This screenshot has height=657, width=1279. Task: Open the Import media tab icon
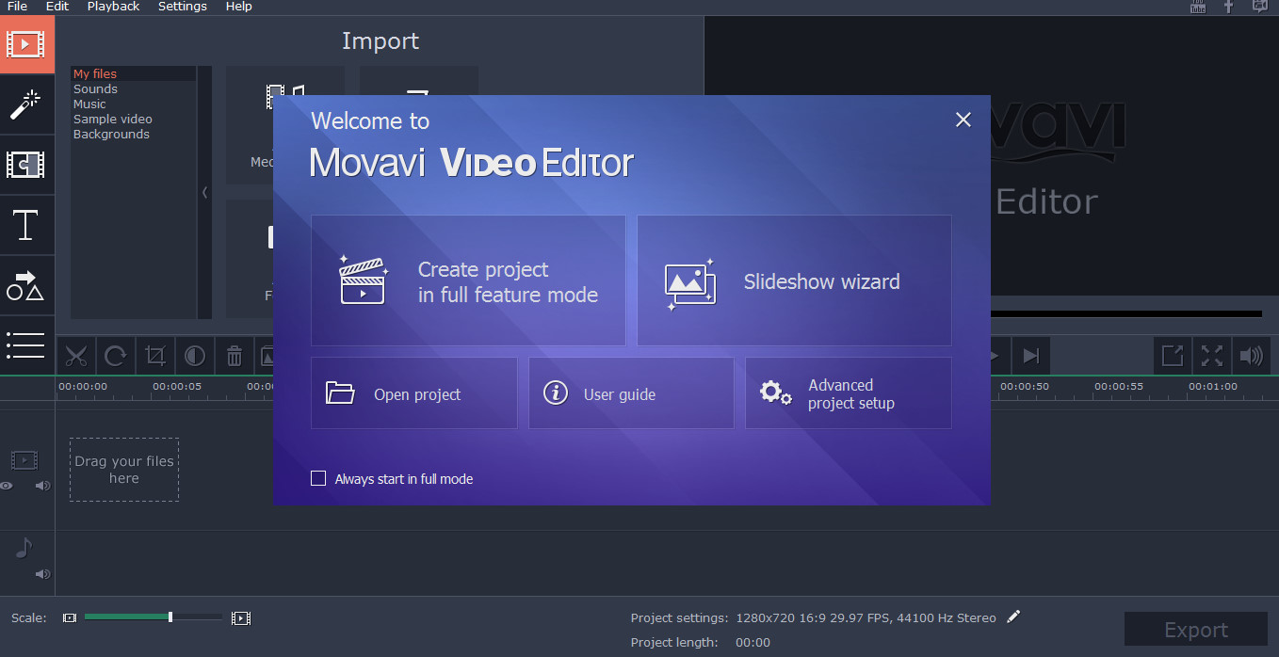coord(26,43)
